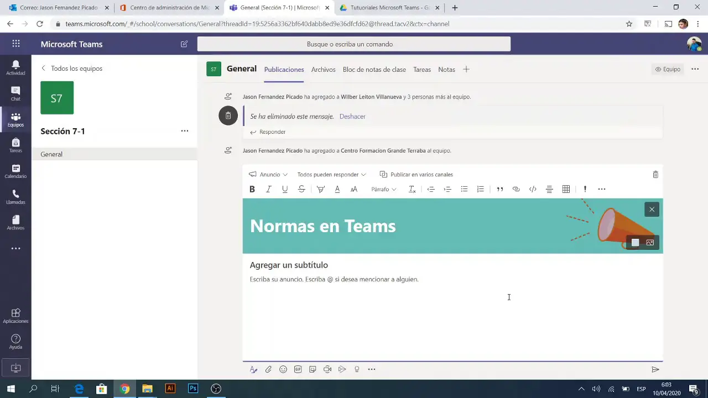
Task: Open Bloc de notas de clase tab
Action: click(374, 70)
